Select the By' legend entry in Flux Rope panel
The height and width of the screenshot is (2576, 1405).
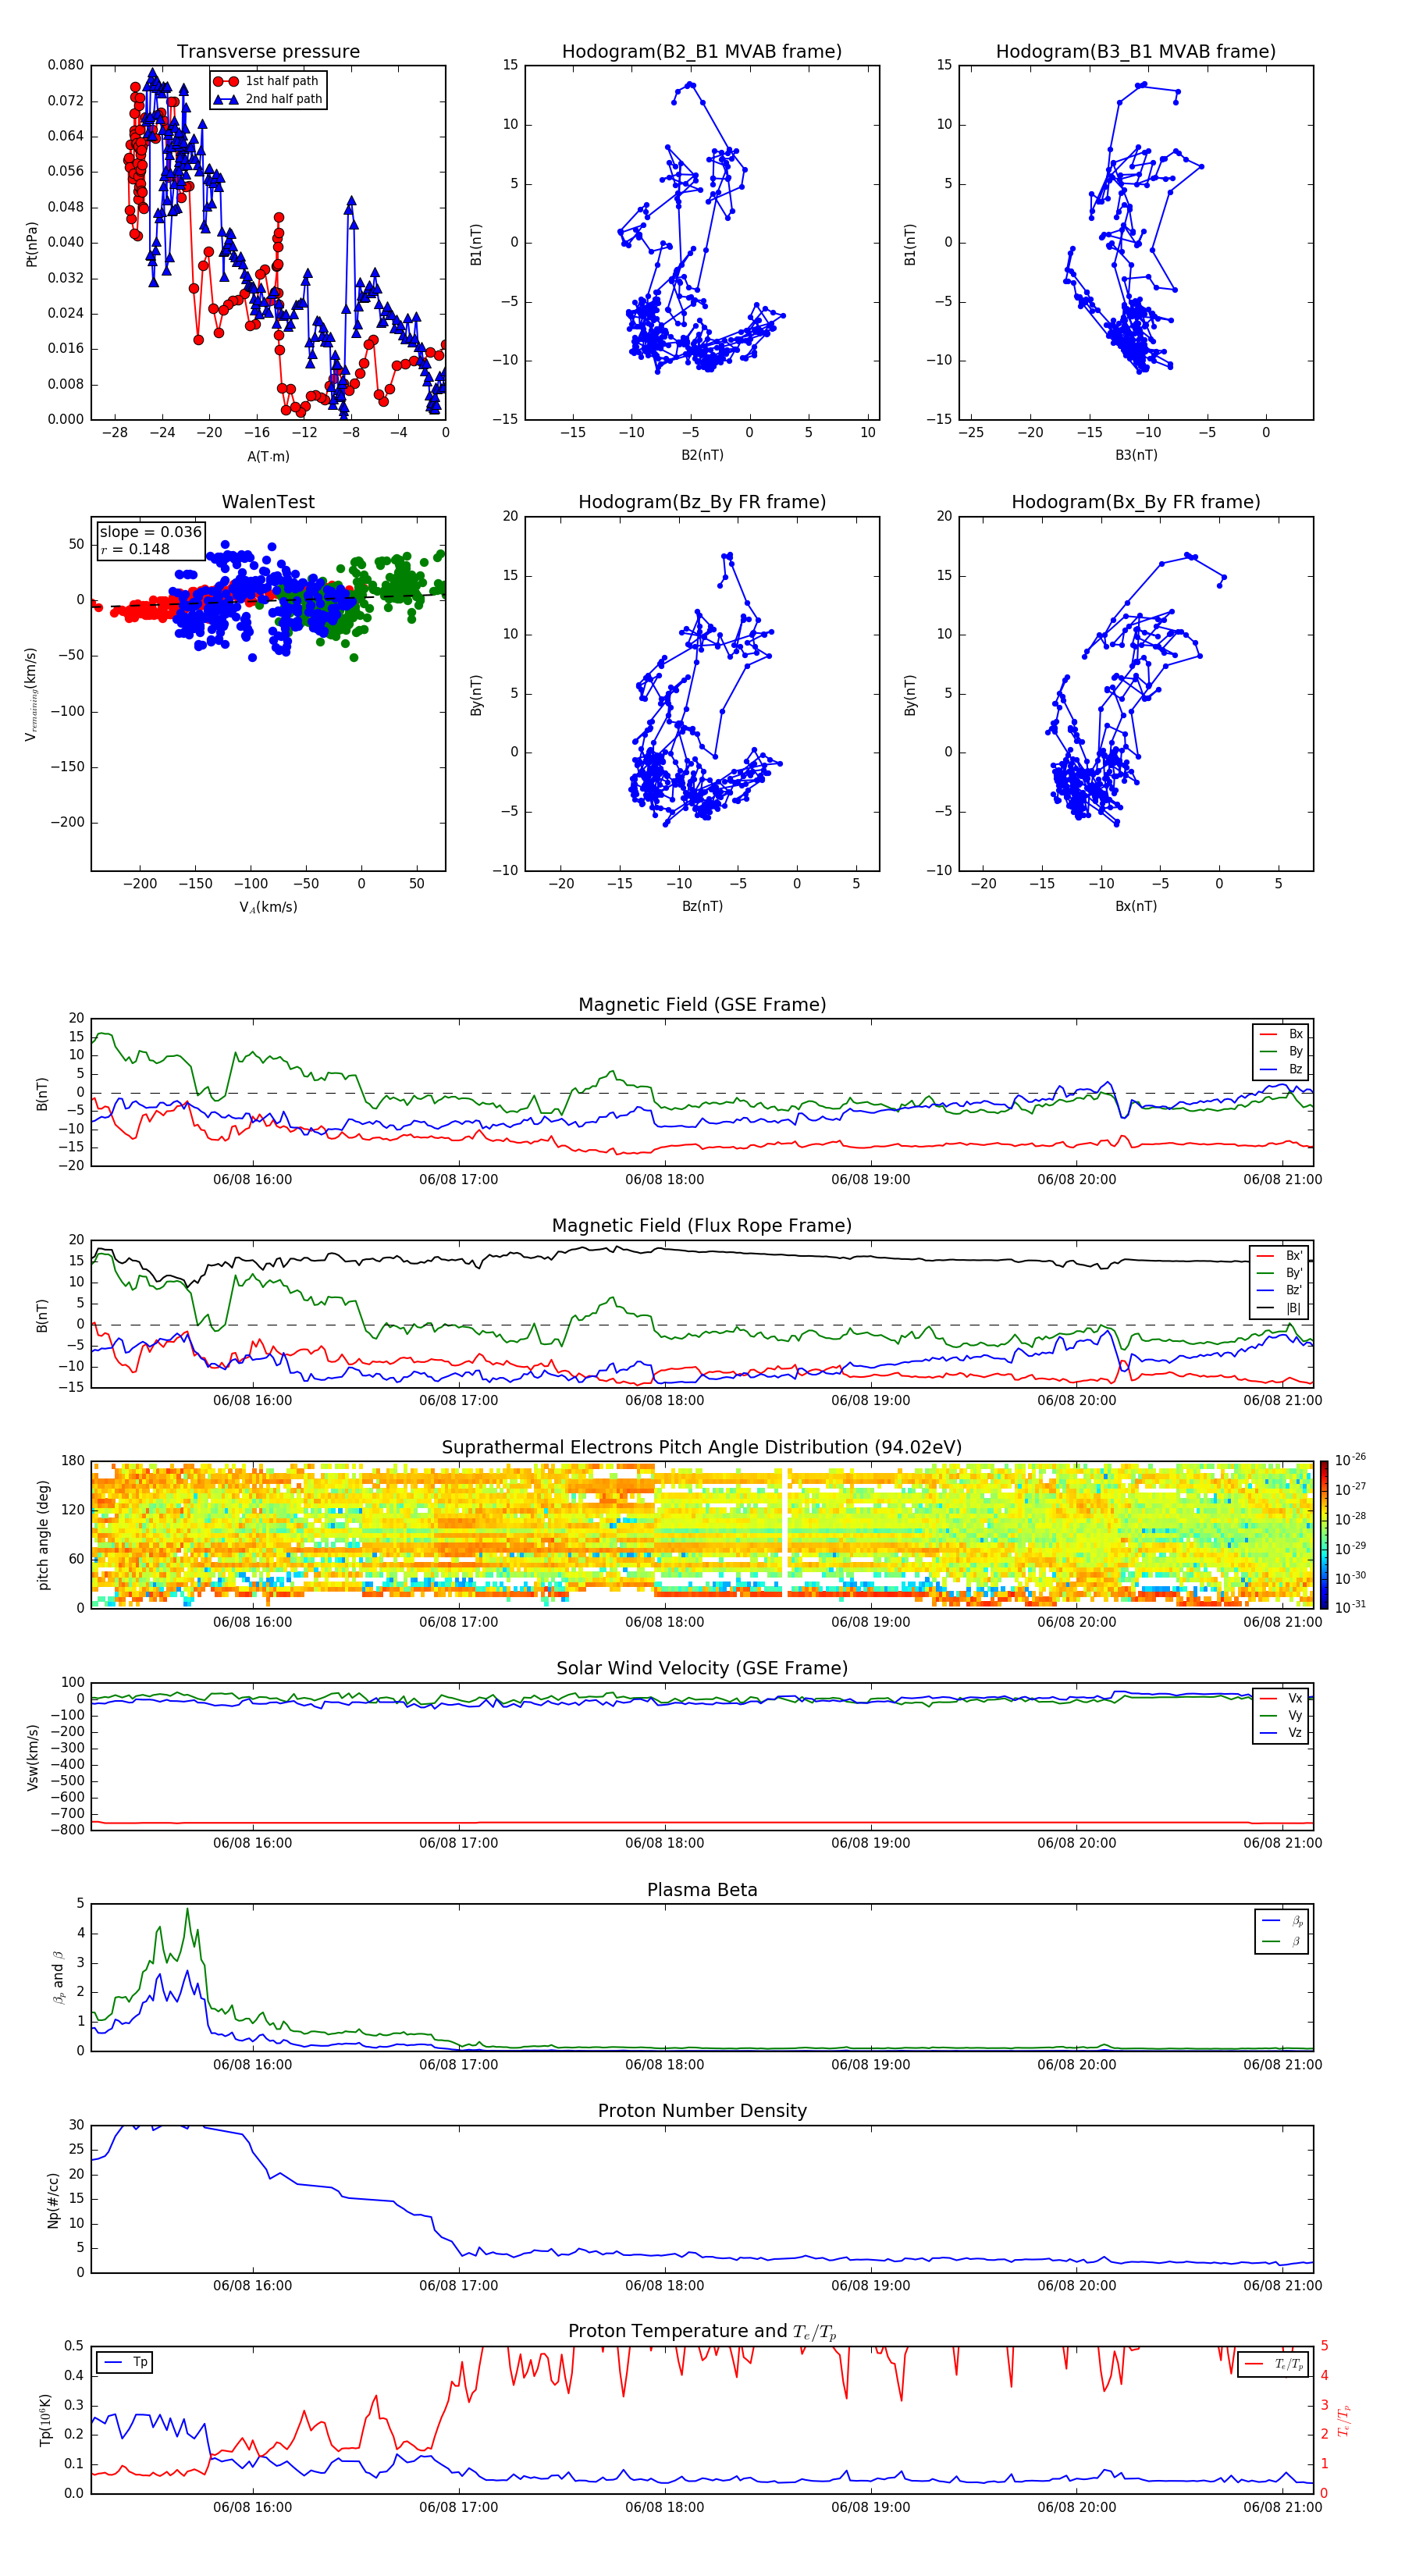[x=1279, y=1273]
